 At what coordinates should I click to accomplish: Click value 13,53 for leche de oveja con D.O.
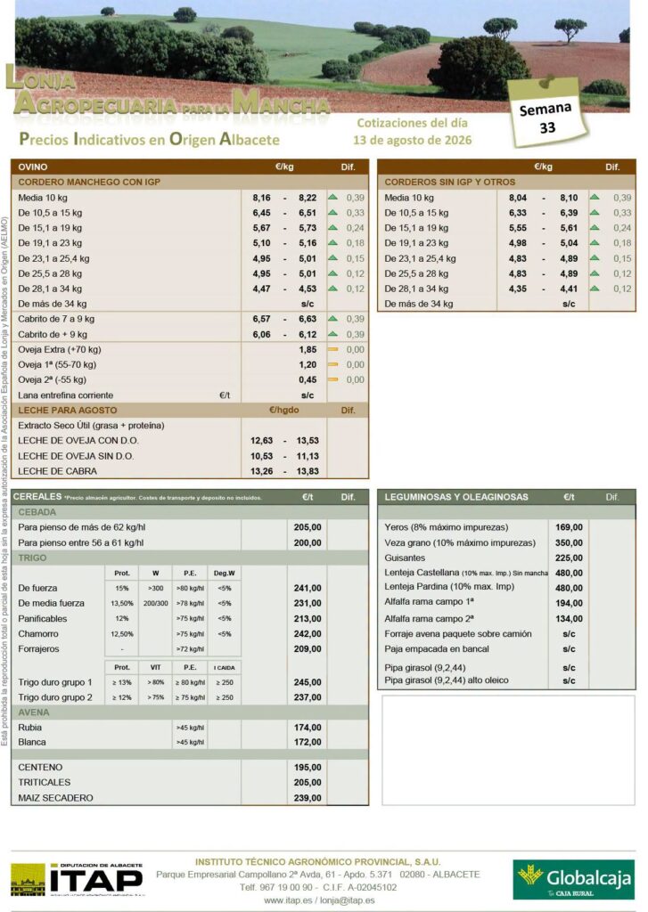pyautogui.click(x=308, y=440)
